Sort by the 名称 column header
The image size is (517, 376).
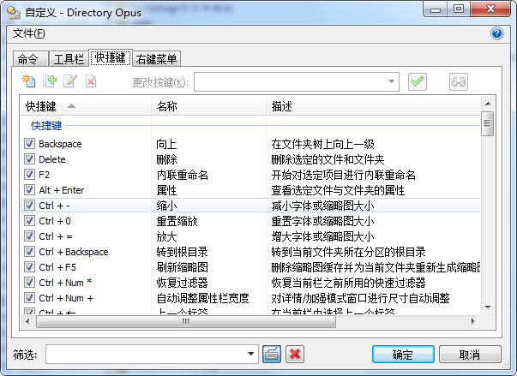coord(208,106)
